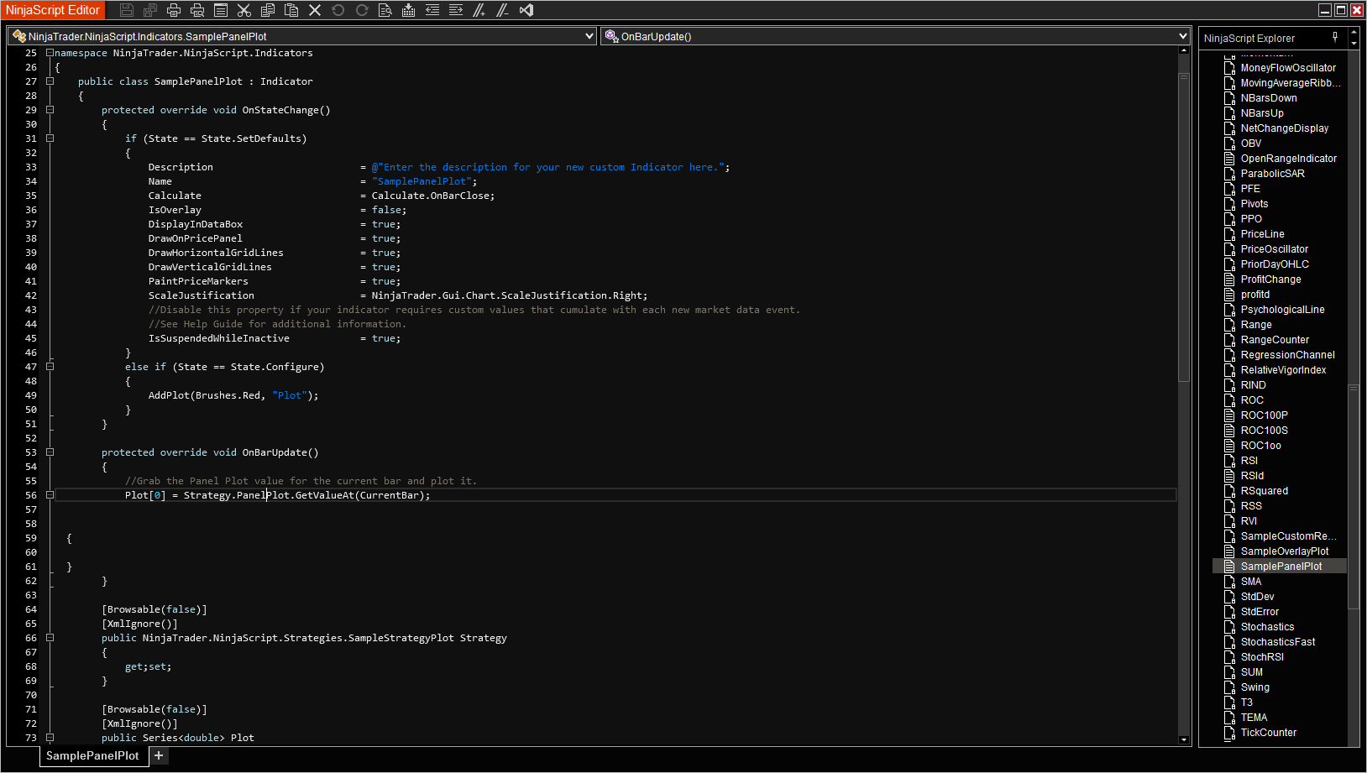Click the Cut scissors icon

tap(244, 10)
